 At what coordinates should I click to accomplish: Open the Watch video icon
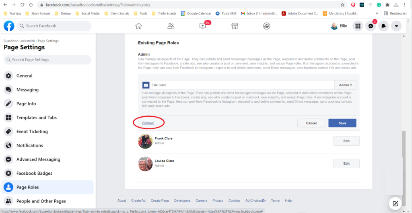pos(203,26)
